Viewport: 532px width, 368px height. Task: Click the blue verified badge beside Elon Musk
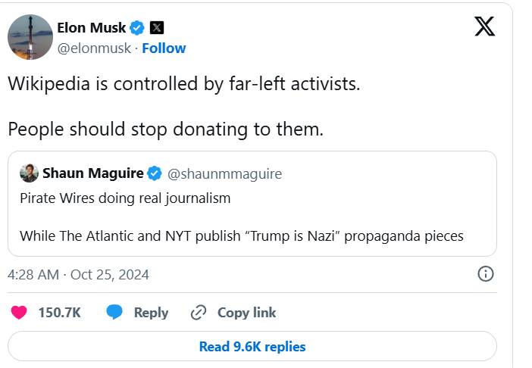[137, 28]
